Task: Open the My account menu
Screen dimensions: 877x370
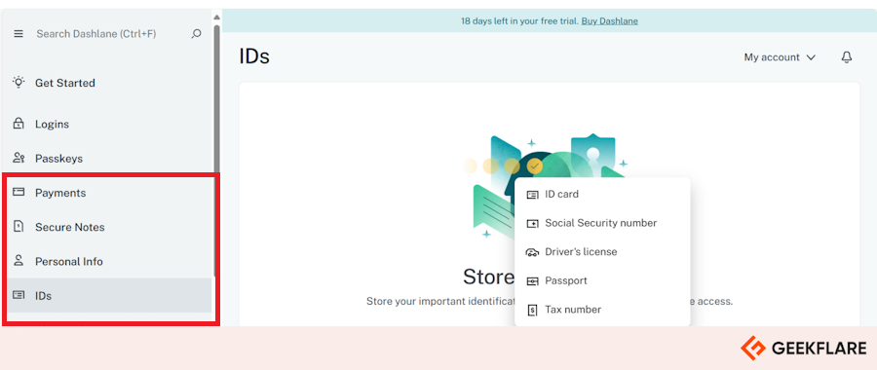Action: coord(780,57)
